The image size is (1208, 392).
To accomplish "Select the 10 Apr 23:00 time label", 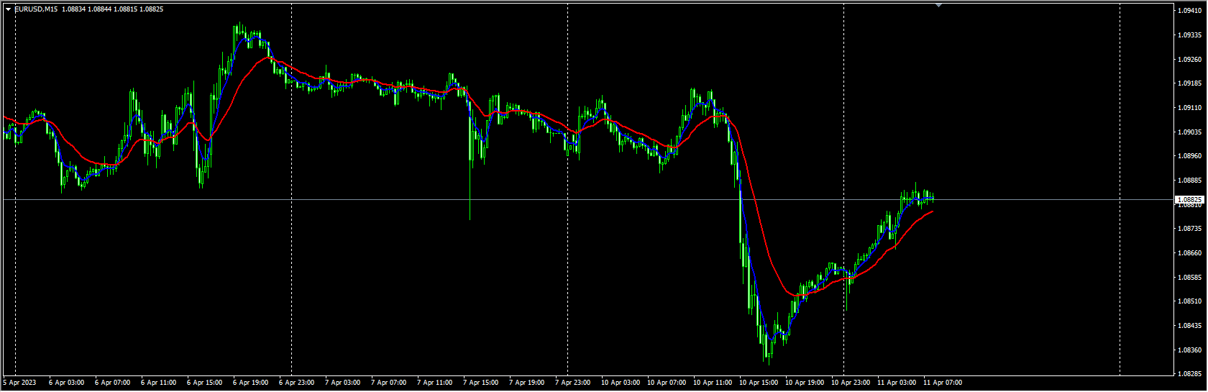I will [850, 383].
